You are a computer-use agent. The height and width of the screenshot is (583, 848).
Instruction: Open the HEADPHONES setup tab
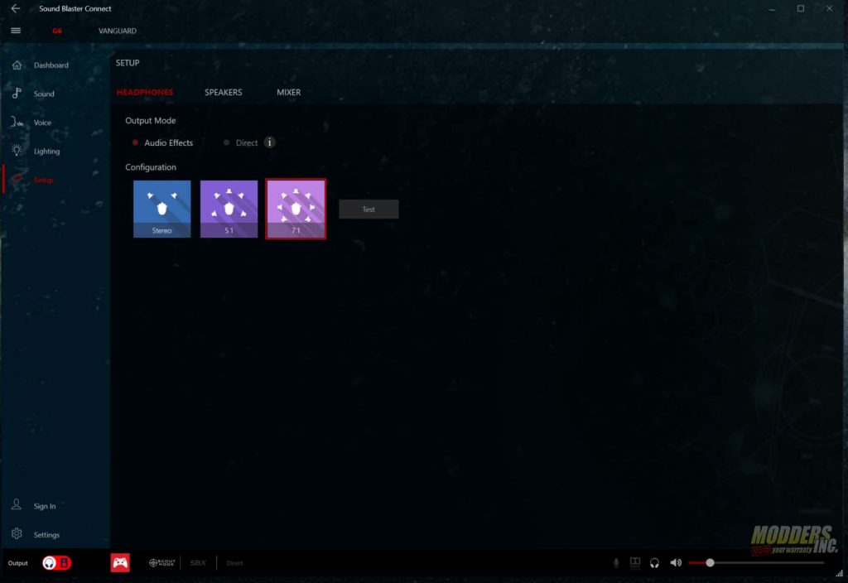[x=145, y=93]
